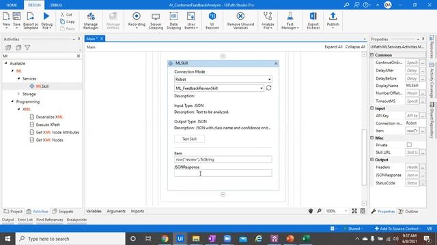Collapse the Common properties section

371,55
